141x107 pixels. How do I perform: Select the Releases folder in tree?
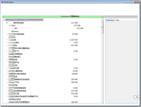pyautogui.click(x=15, y=31)
